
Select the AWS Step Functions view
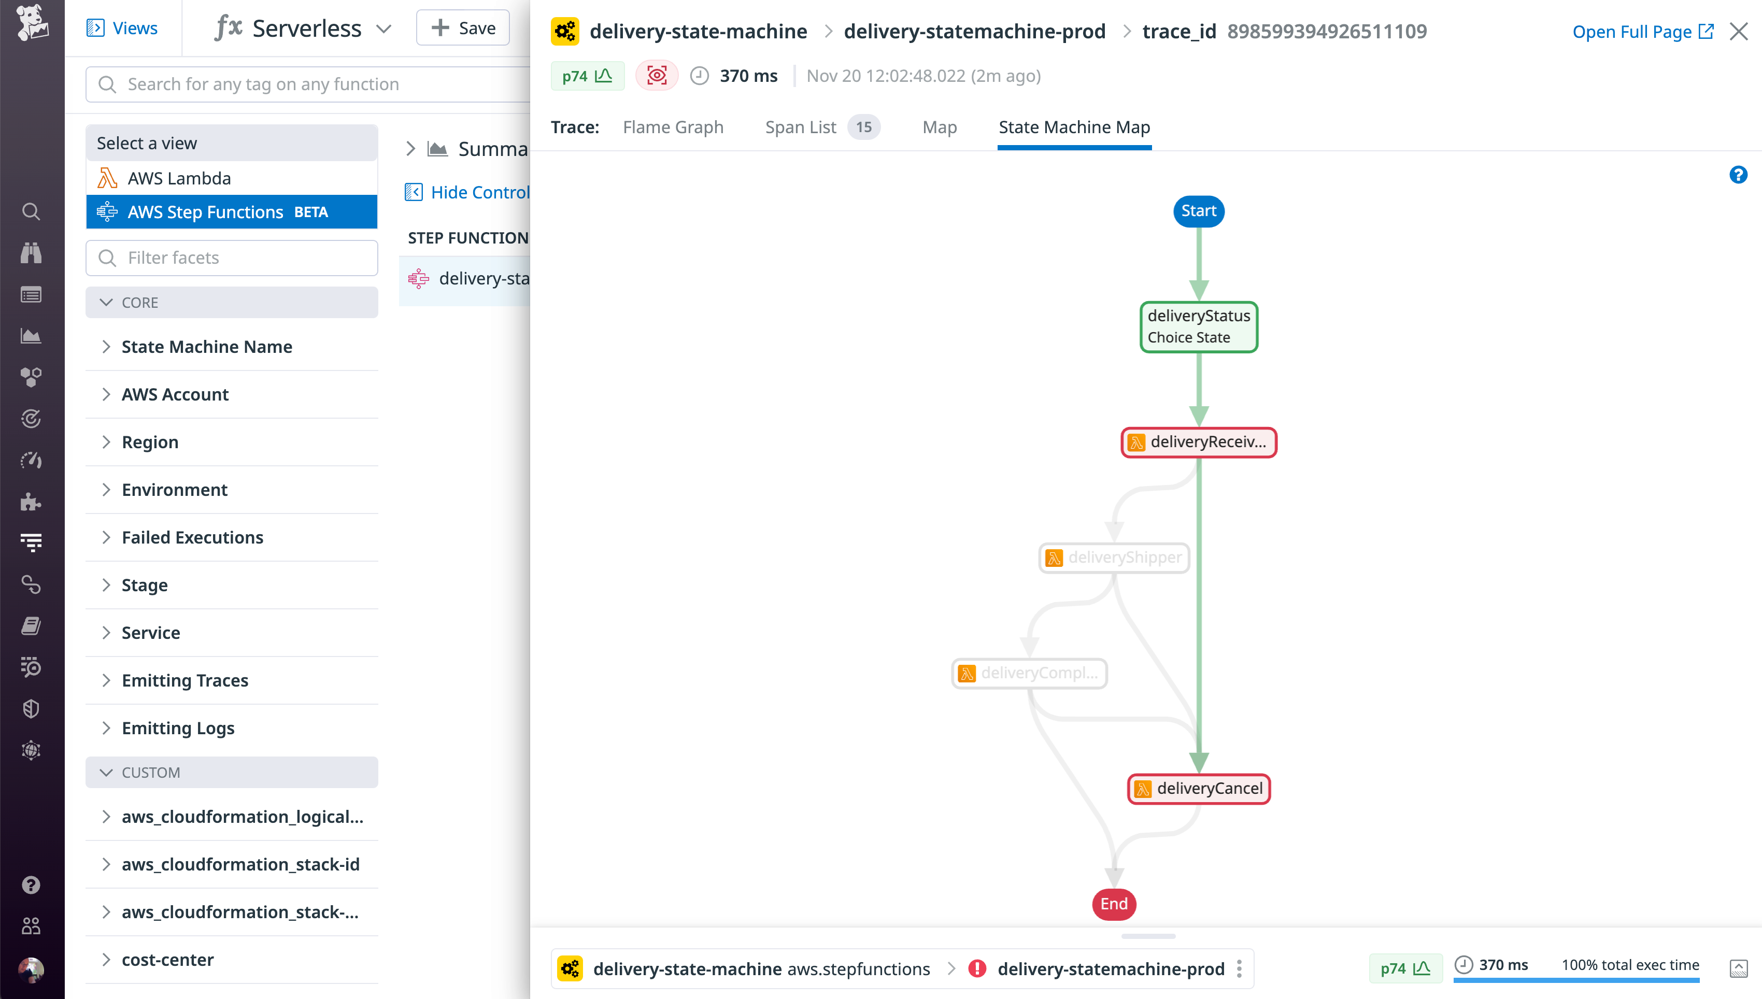pos(205,211)
